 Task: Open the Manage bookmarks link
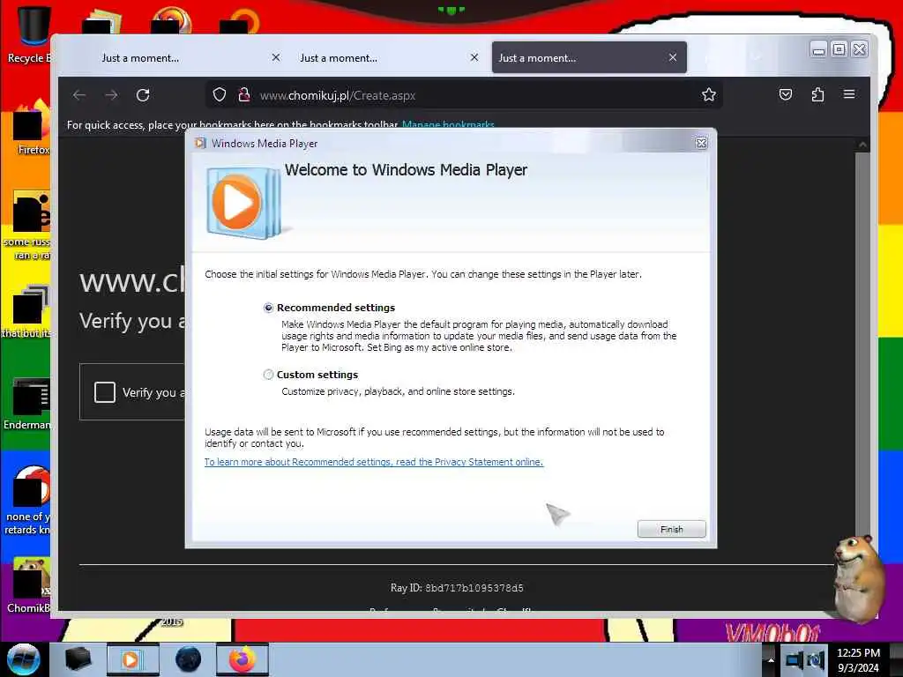pos(448,124)
